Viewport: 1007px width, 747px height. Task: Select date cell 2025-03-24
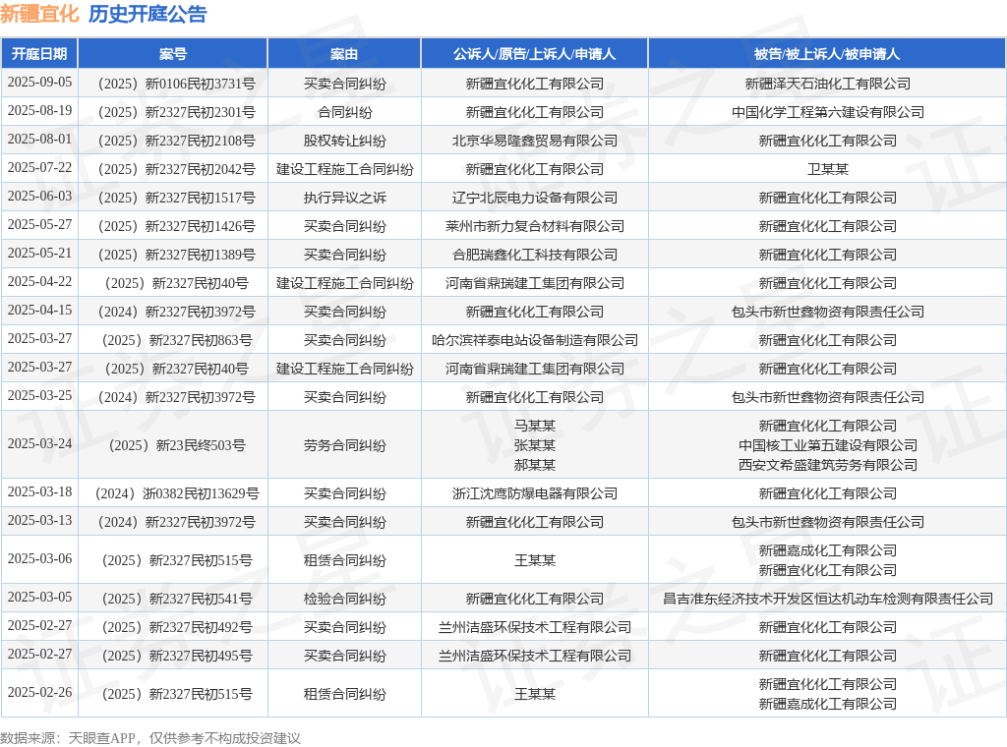(x=39, y=444)
